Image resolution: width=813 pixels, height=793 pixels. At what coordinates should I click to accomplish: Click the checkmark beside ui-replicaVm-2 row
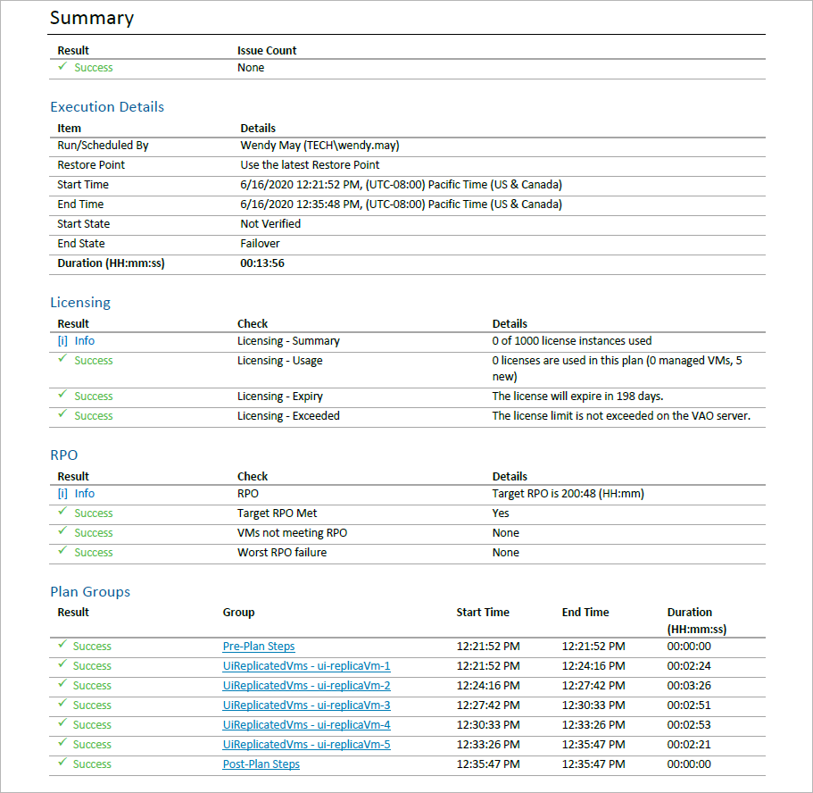pos(62,684)
